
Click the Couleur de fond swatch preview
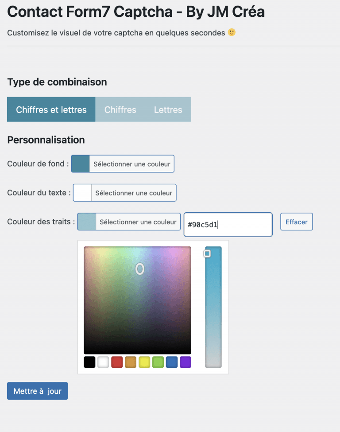[81, 163]
